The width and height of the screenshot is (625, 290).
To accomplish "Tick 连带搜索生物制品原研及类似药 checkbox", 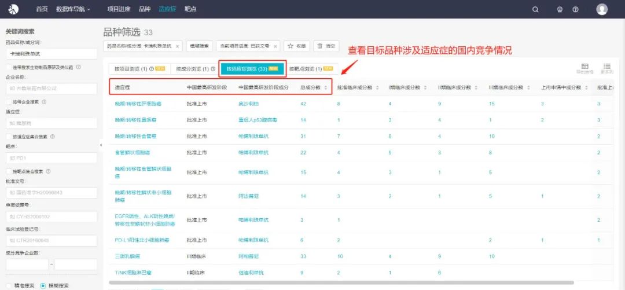I will click(9, 67).
